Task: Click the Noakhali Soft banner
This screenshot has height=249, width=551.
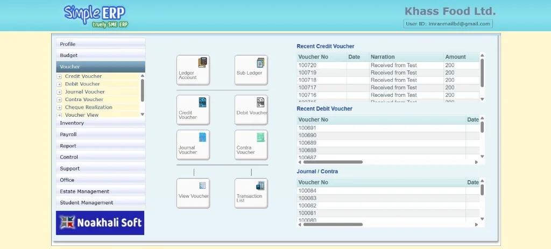Action: tap(100, 223)
